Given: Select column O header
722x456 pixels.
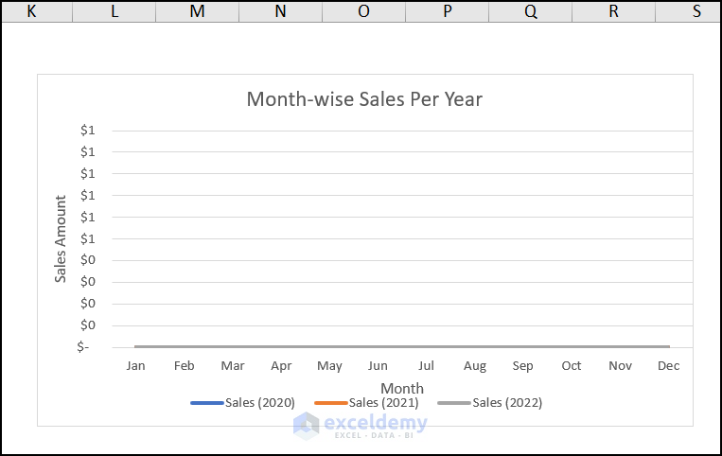Looking at the screenshot, I should tap(363, 10).
